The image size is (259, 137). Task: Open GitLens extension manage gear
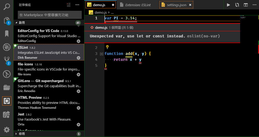[x=79, y=91]
